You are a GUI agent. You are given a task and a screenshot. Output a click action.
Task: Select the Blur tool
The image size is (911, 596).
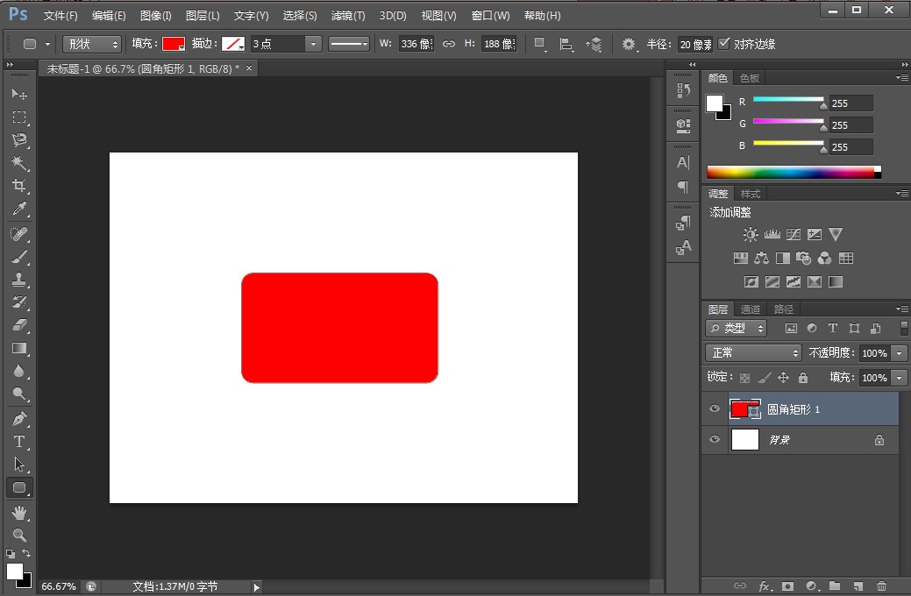point(19,372)
